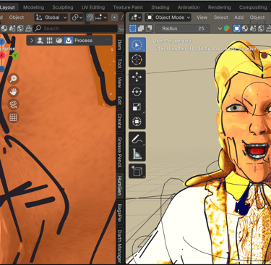This screenshot has height=265, width=271.
Task: Open the Item sidebar tab
Action: click(119, 45)
